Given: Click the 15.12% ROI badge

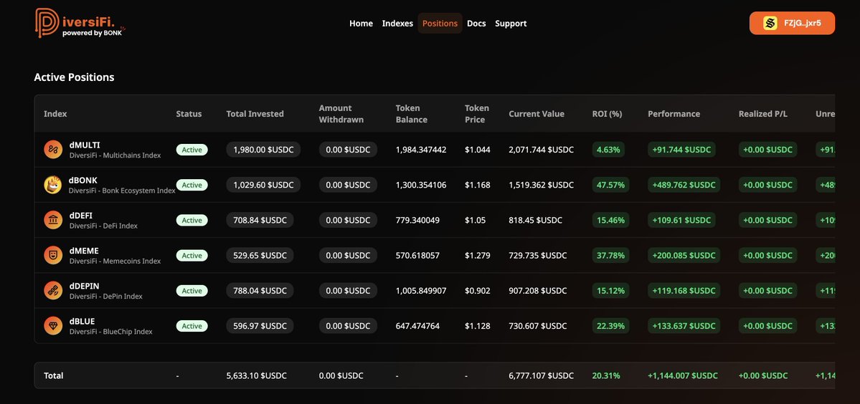Looking at the screenshot, I should click(610, 291).
